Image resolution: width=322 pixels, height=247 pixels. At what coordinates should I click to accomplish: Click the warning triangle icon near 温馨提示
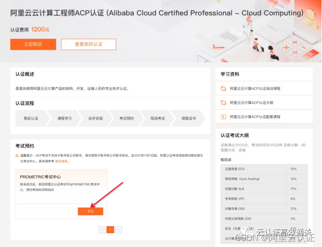(x=17, y=156)
